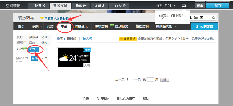Sort items 按人气
This screenshot has width=233, height=106.
87,39
